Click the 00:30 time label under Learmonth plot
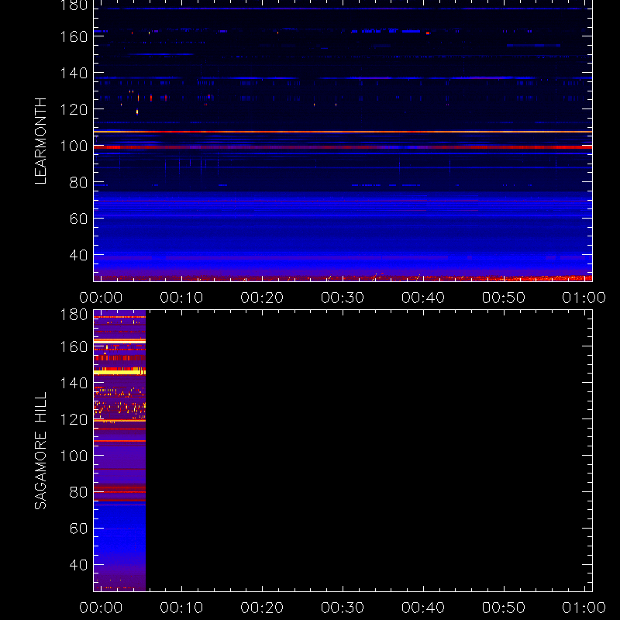620x620 pixels. point(343,298)
